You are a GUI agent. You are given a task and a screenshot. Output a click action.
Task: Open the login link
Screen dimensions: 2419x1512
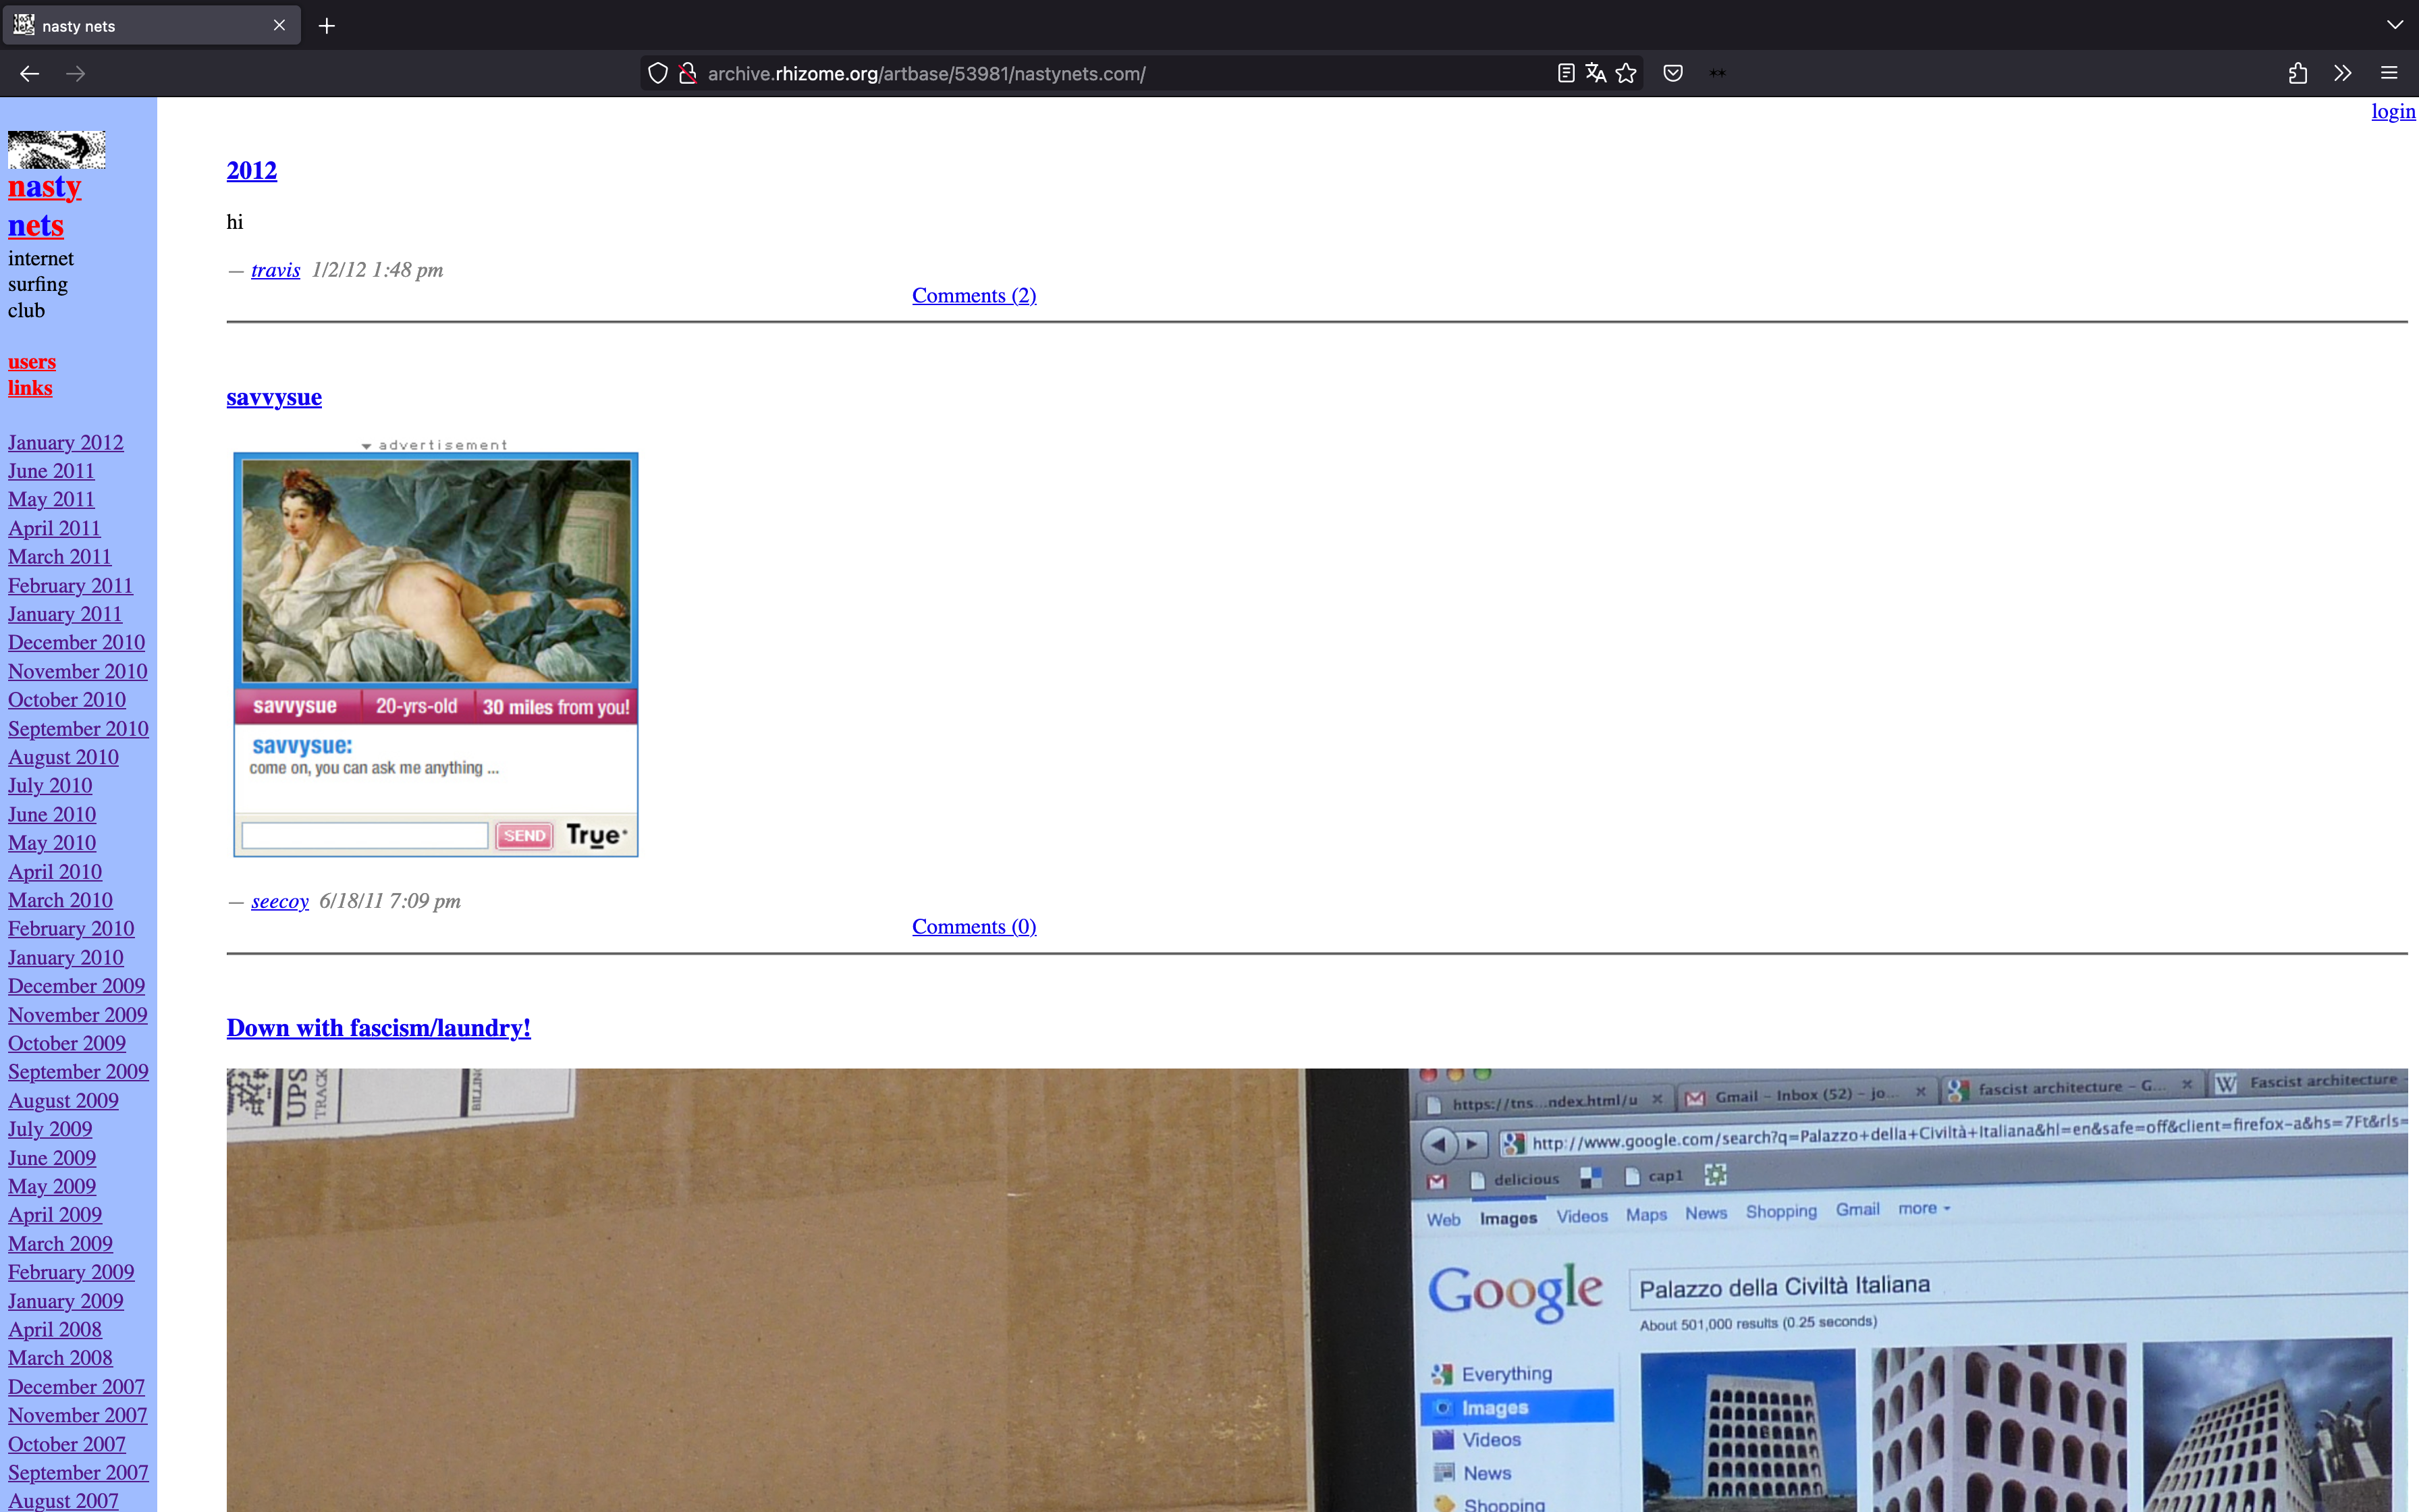point(2392,111)
